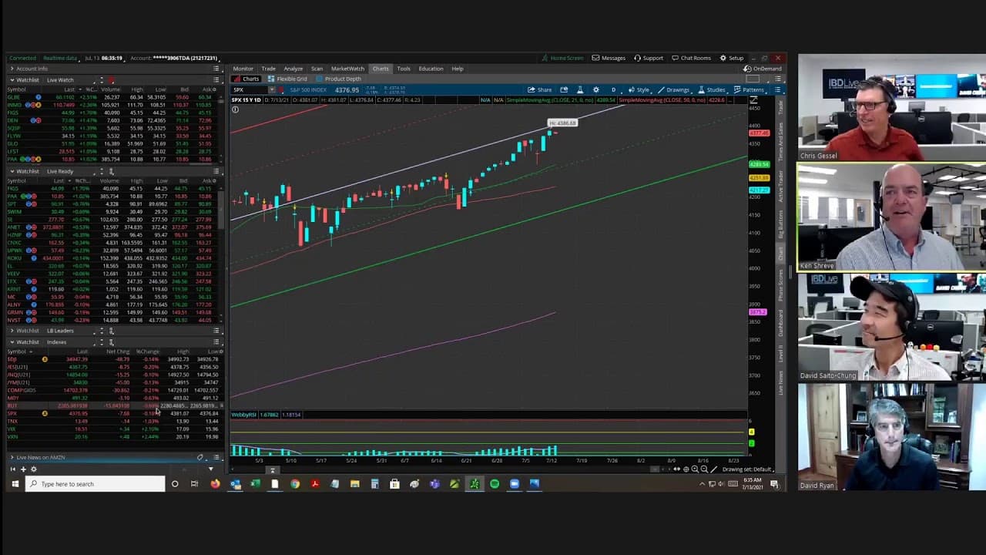Select the COMP:GIDS row in Indexes watchlist

click(x=114, y=390)
